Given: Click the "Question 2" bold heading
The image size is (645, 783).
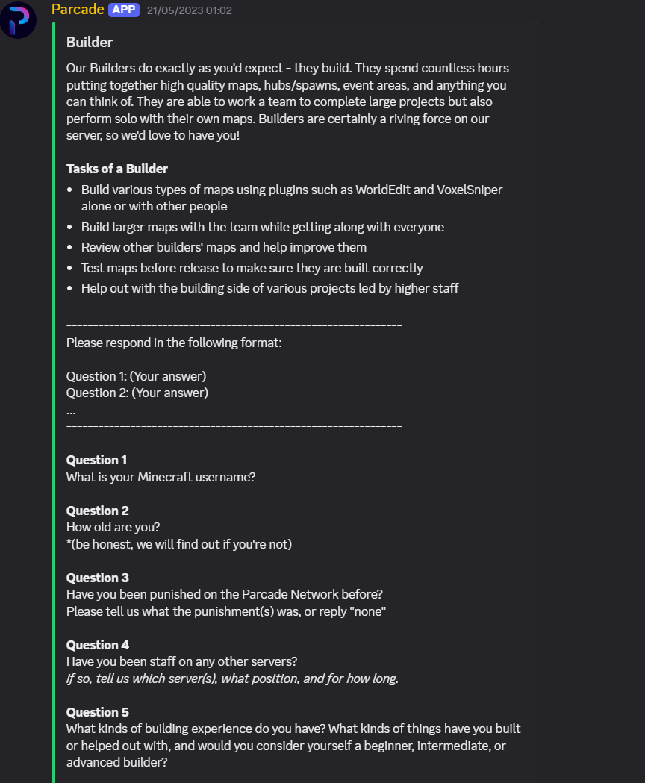Looking at the screenshot, I should click(97, 511).
